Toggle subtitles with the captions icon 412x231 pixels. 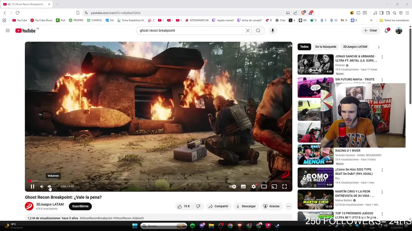click(x=243, y=186)
